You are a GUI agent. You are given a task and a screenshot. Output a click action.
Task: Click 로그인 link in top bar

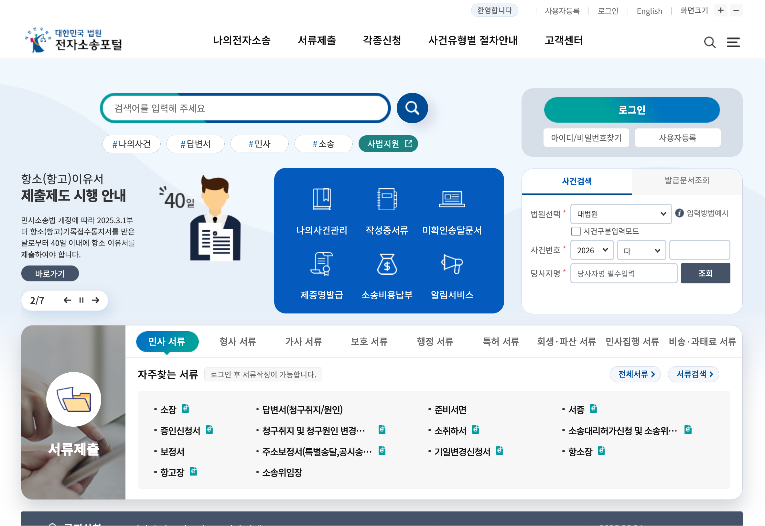pyautogui.click(x=608, y=11)
